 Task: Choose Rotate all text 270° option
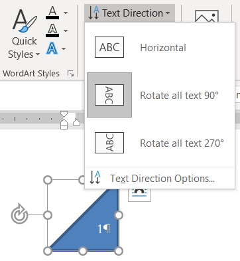[160, 143]
